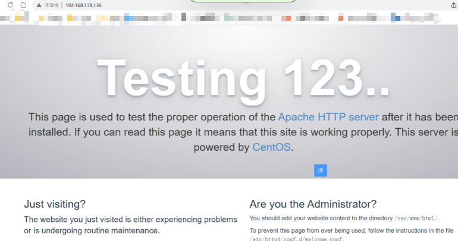Image resolution: width=458 pixels, height=241 pixels.
Task: Open the share icon in the address bar
Action: [454, 5]
